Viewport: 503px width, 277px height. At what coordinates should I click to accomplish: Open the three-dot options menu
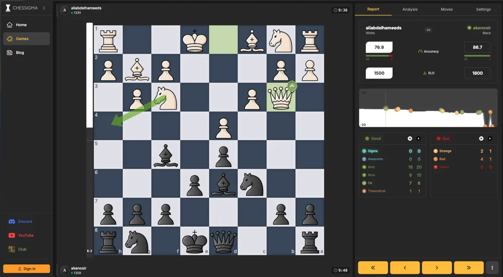pos(492,267)
